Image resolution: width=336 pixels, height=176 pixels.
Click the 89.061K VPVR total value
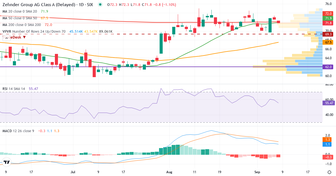[106, 32]
